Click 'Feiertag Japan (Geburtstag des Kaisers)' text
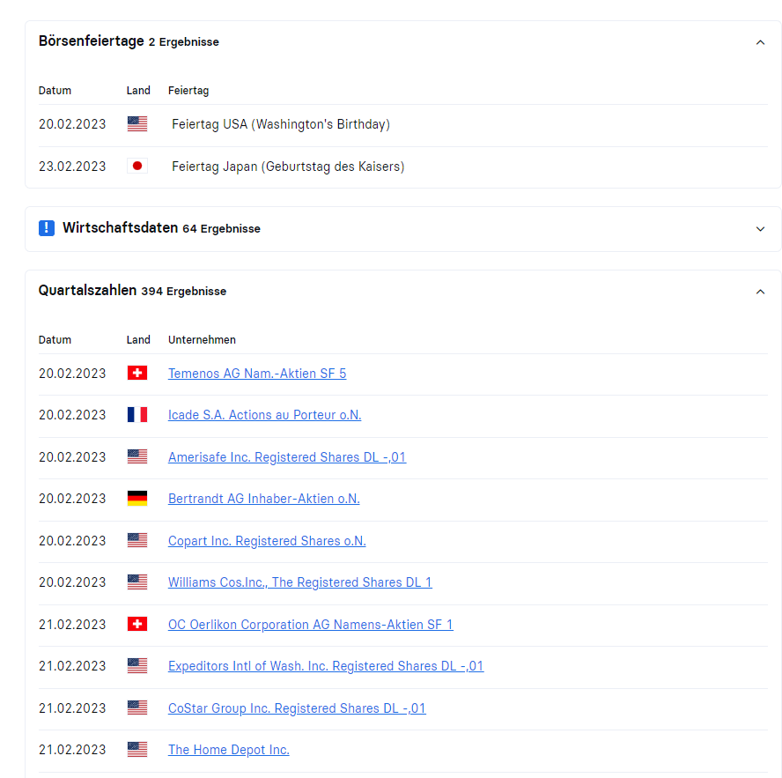Viewport: 782px width, 778px height. point(288,167)
